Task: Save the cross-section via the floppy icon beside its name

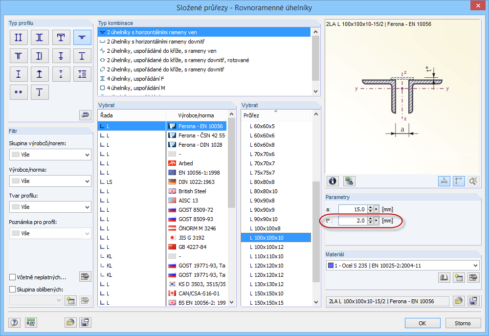Action: (473, 301)
